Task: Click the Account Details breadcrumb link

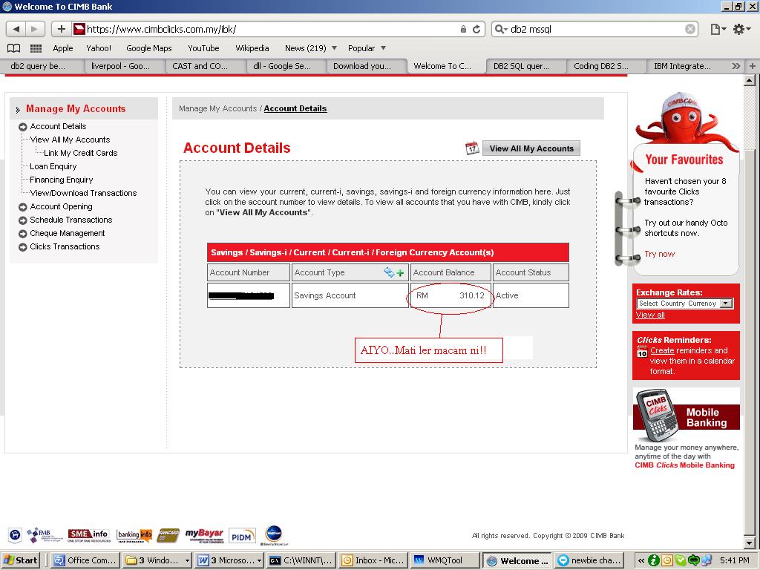Action: pos(295,108)
